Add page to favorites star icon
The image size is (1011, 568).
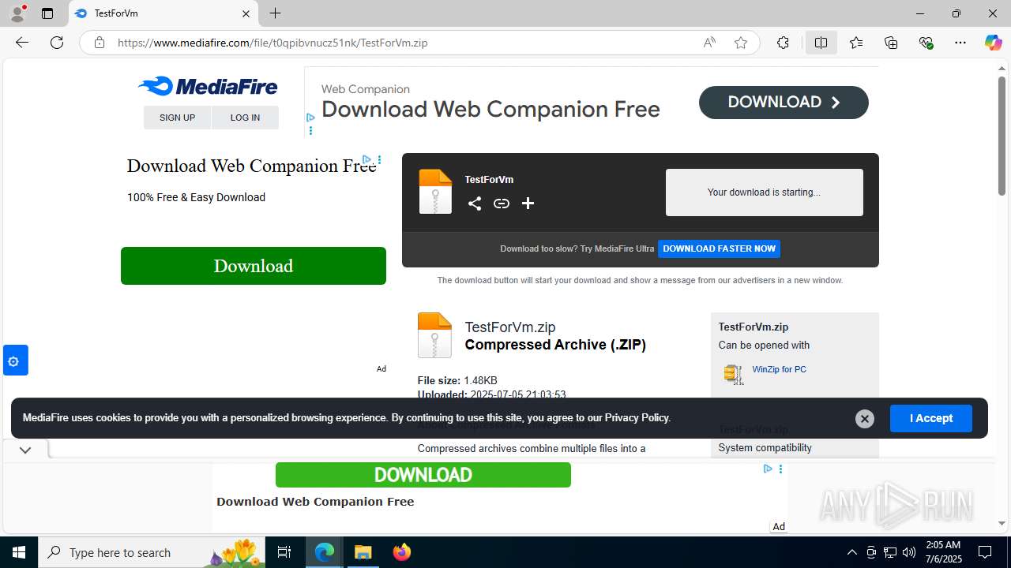coord(741,43)
